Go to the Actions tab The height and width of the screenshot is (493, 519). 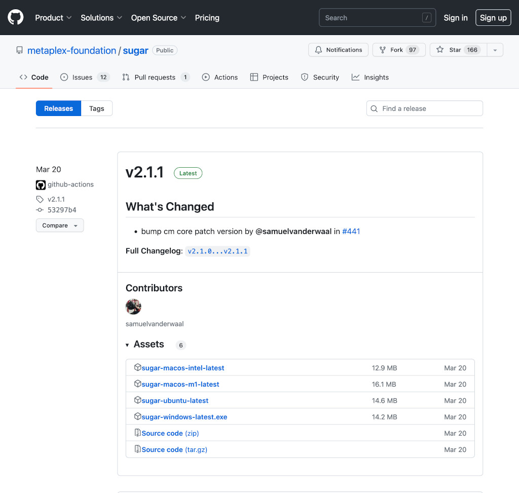pyautogui.click(x=220, y=77)
